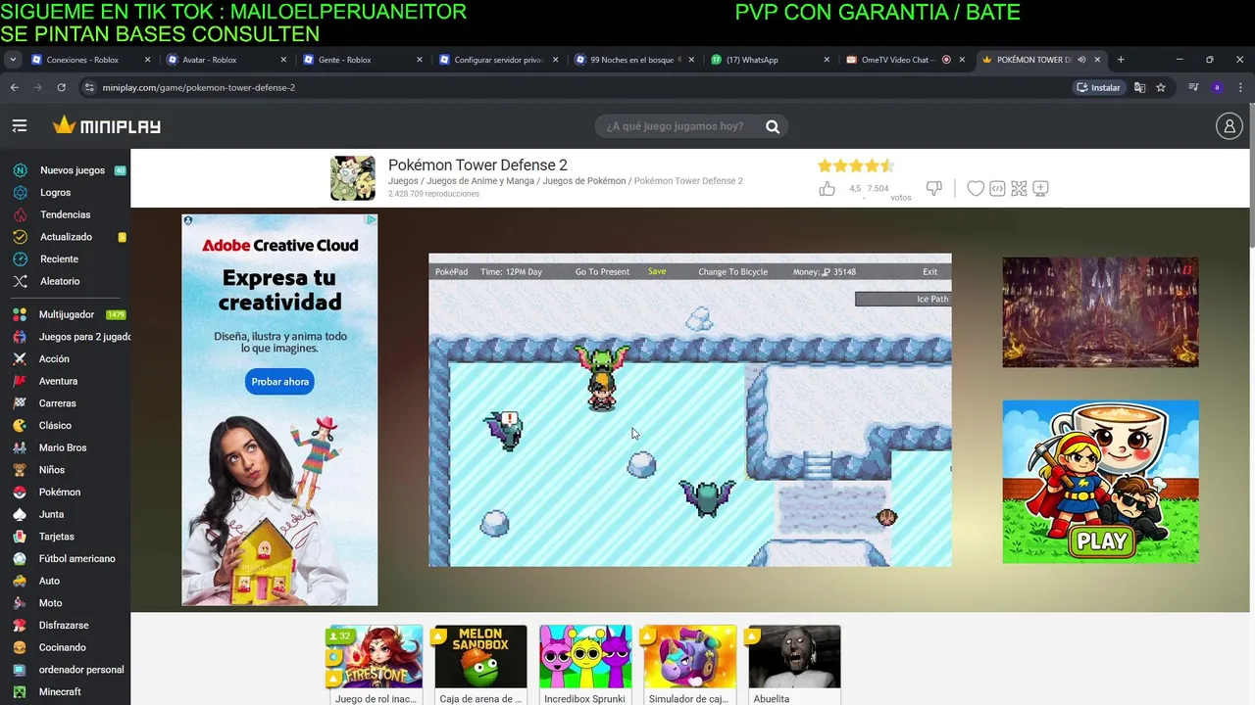
Task: Click the add to screen icon
Action: (x=1041, y=188)
